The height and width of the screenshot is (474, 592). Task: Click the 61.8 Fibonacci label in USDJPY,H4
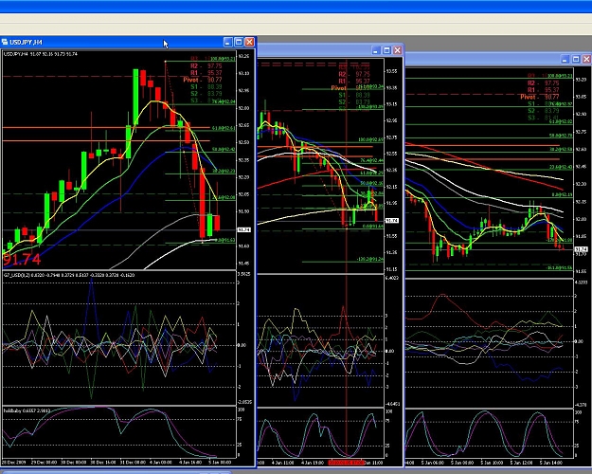click(x=224, y=128)
